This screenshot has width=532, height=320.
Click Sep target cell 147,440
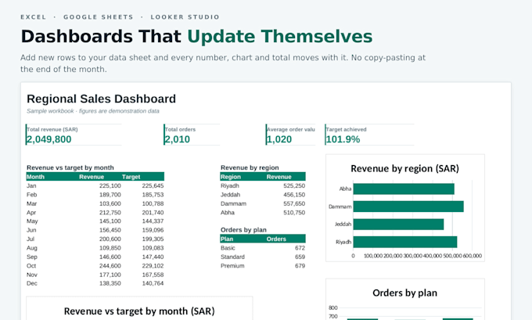(153, 257)
